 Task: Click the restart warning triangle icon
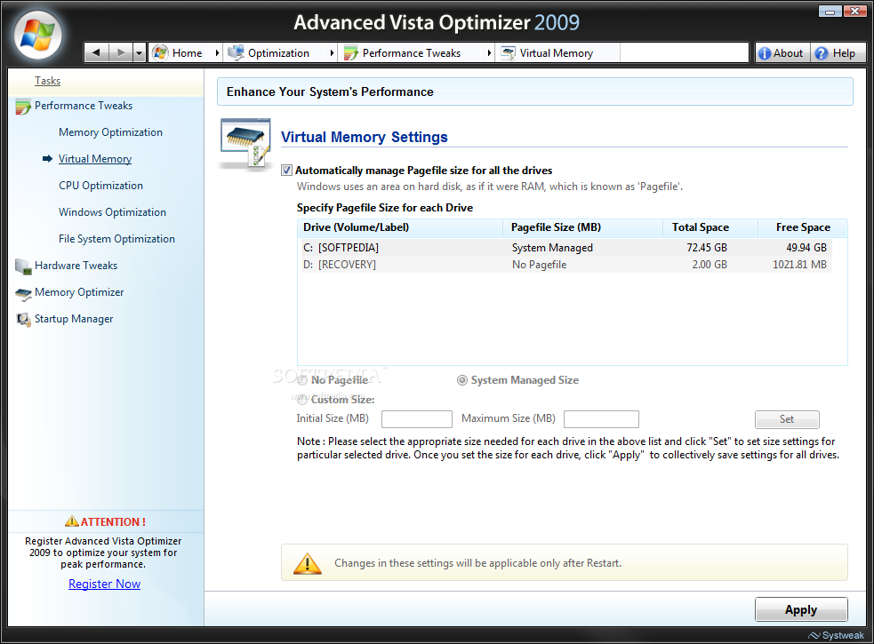[x=307, y=563]
